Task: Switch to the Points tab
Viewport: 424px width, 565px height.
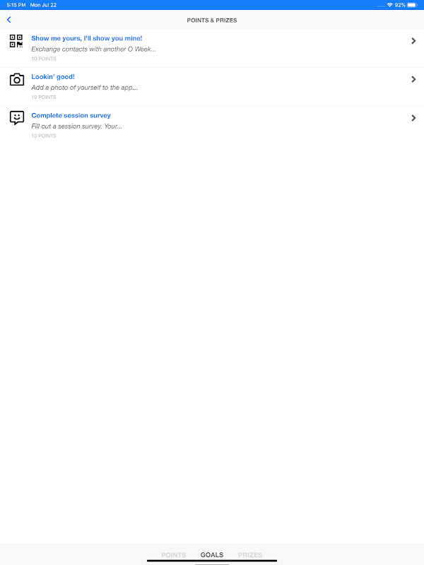Action: tap(173, 554)
